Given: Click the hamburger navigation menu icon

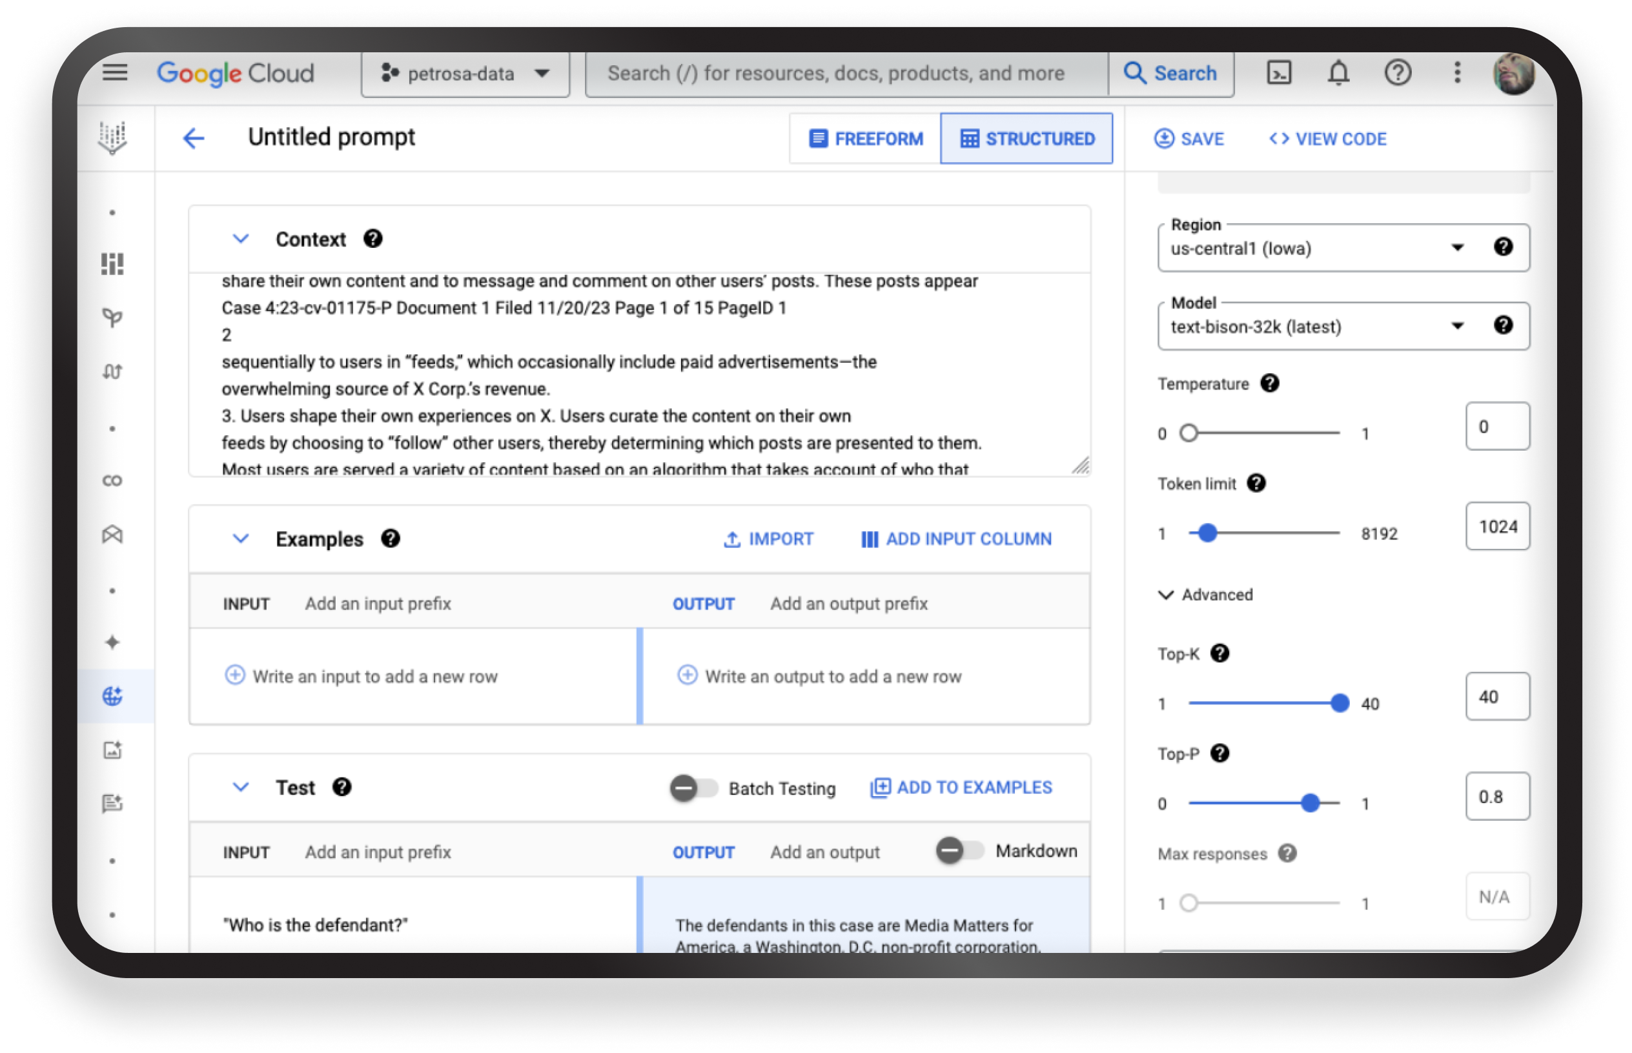Looking at the screenshot, I should point(115,72).
